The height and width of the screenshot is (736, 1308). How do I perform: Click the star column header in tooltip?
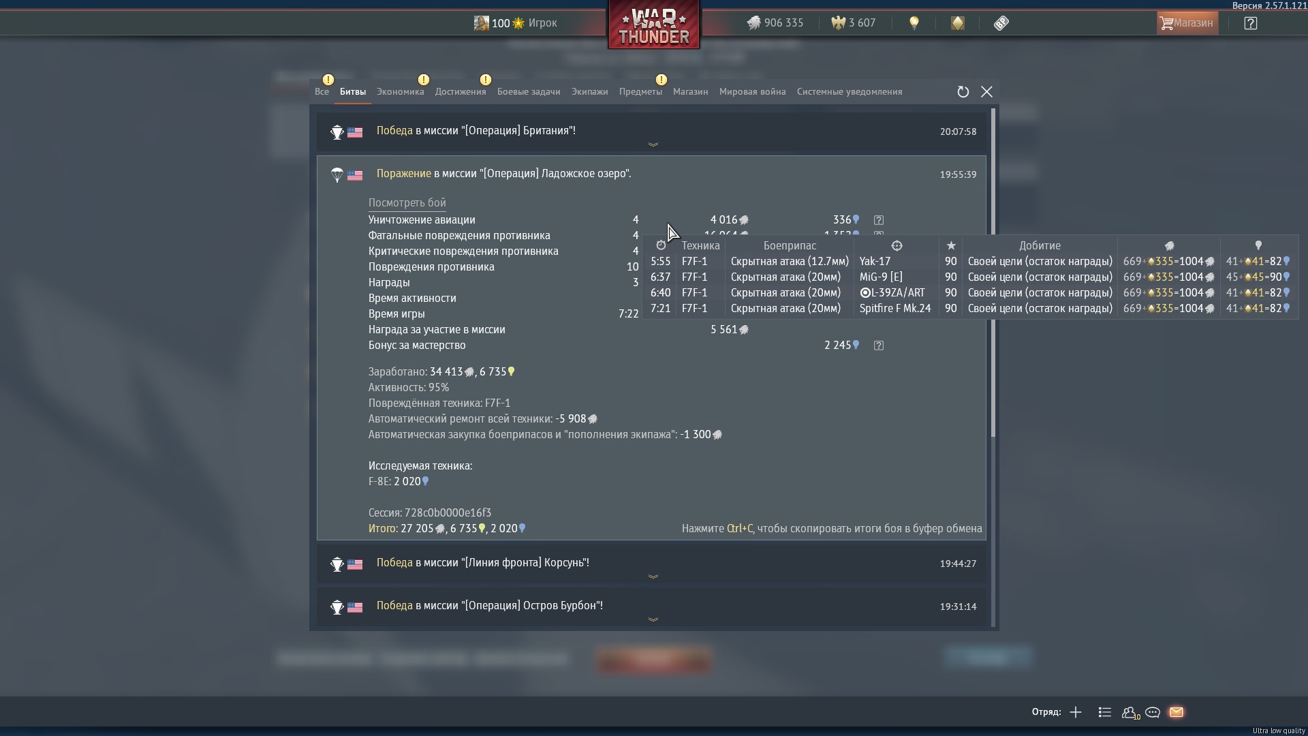tap(951, 246)
